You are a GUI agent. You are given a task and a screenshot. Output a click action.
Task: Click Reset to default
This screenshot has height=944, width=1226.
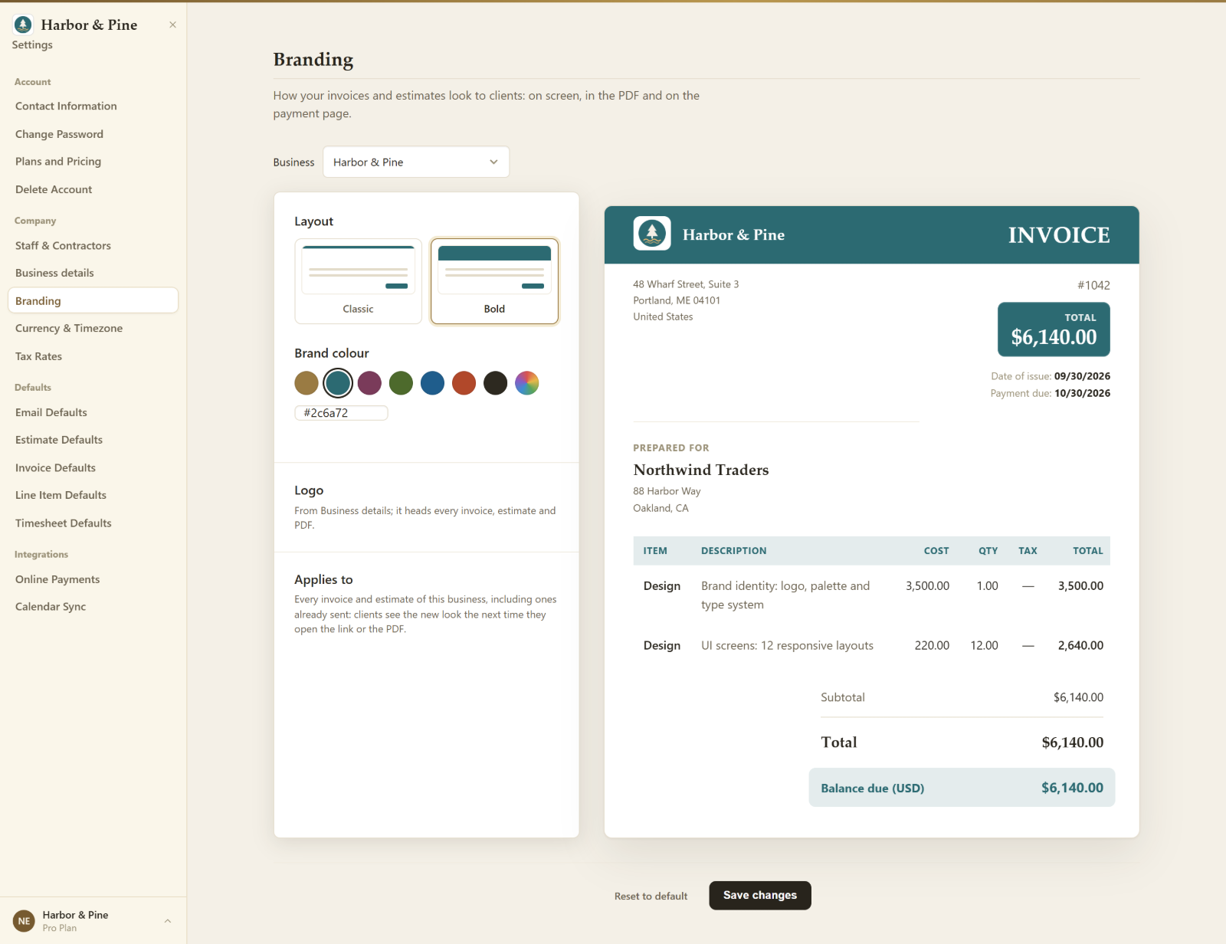651,896
